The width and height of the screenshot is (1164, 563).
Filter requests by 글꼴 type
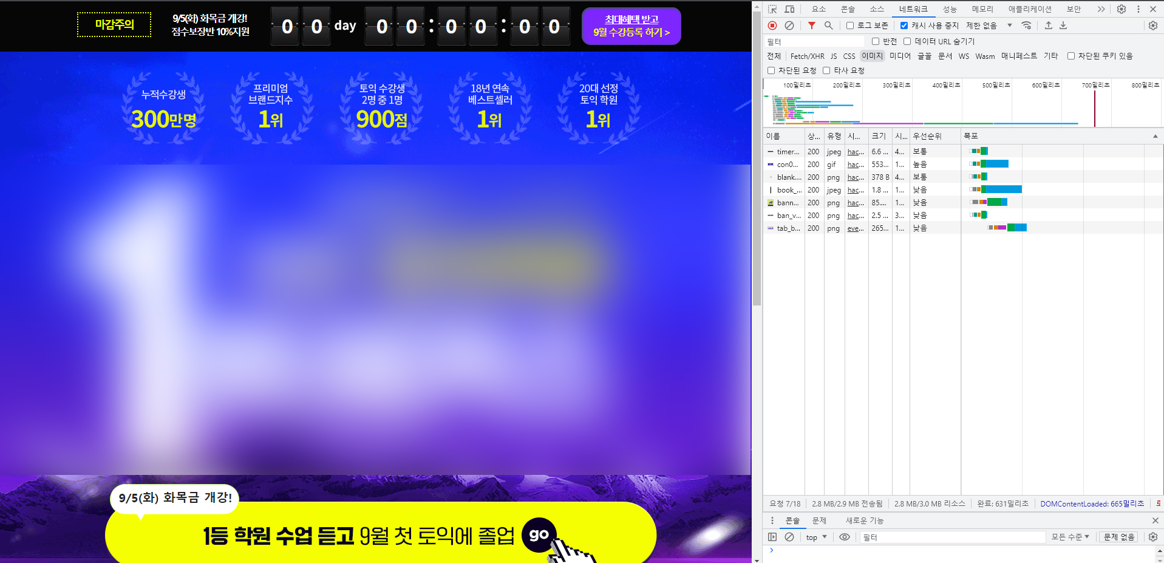tap(924, 56)
